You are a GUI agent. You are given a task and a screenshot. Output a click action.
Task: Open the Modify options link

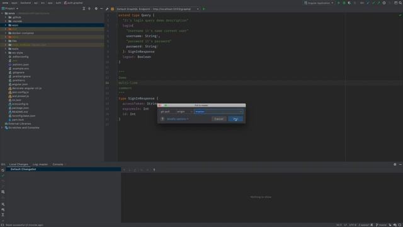click(178, 119)
